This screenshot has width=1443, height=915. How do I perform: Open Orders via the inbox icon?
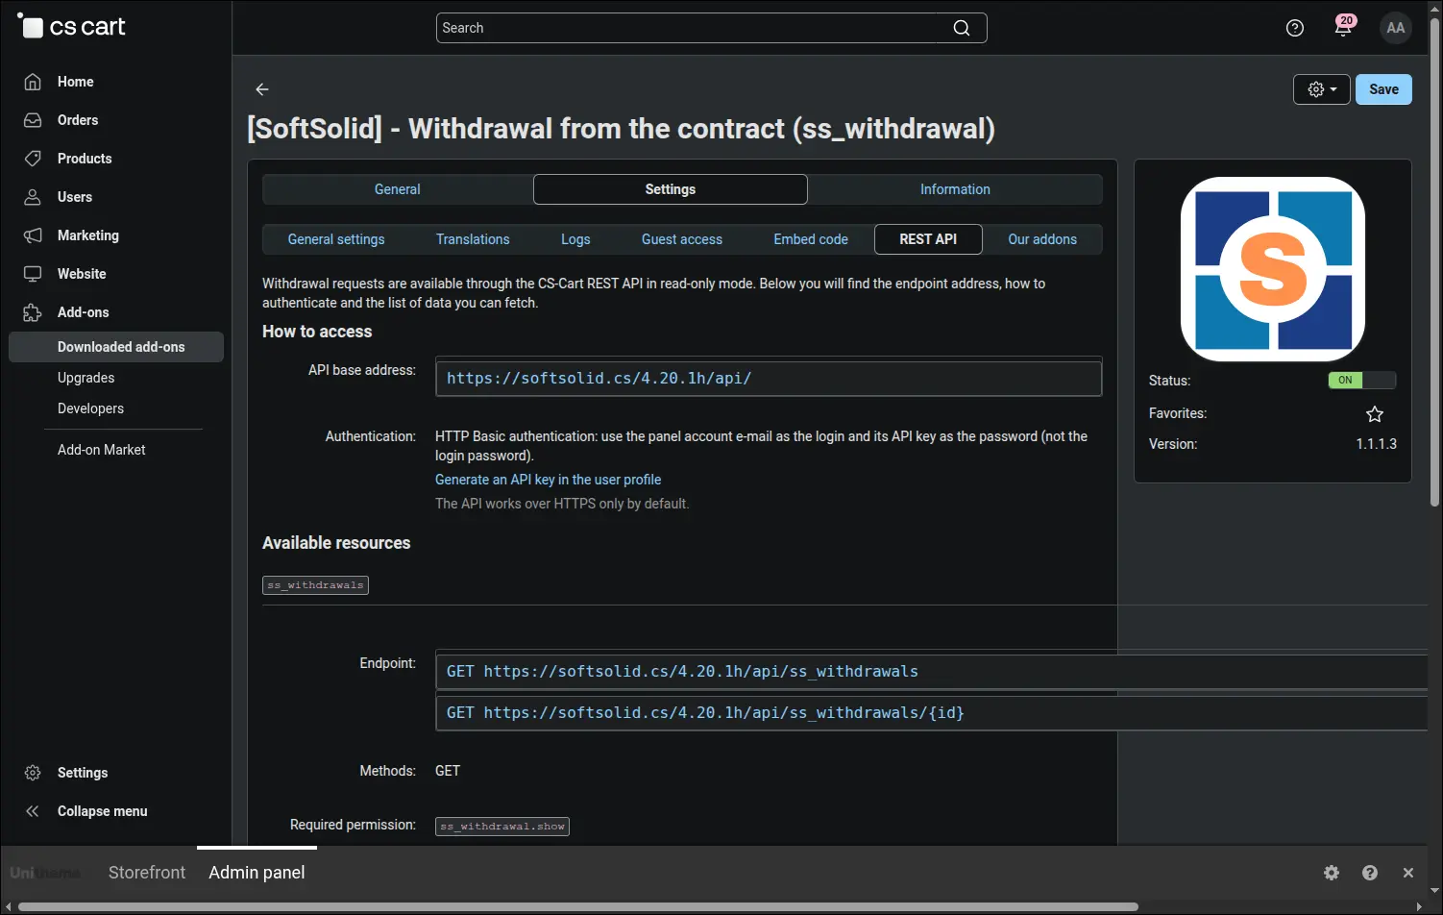click(33, 120)
